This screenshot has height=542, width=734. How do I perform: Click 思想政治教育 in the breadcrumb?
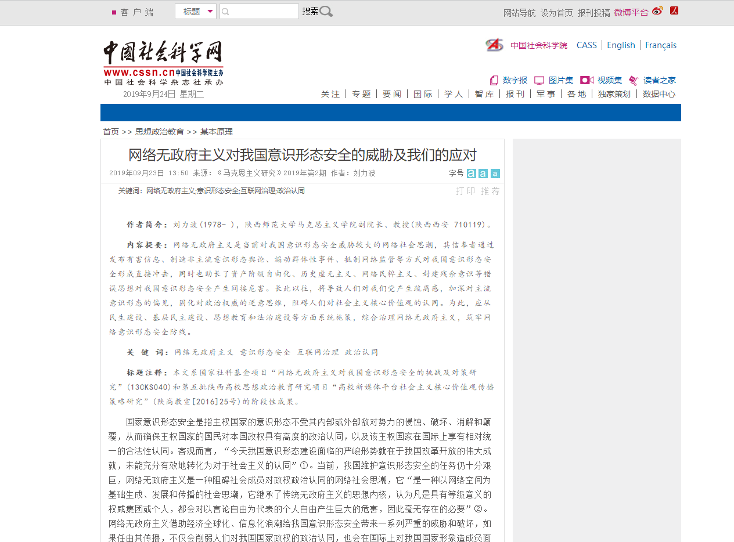tap(160, 132)
